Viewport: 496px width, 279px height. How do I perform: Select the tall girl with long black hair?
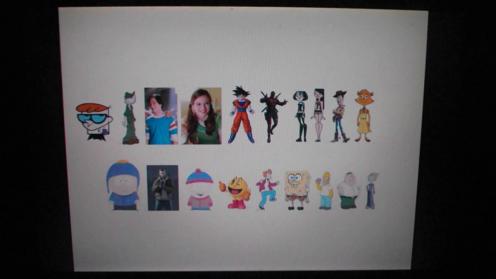[318, 115]
